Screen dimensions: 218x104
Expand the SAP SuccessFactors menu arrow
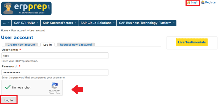click(75, 23)
